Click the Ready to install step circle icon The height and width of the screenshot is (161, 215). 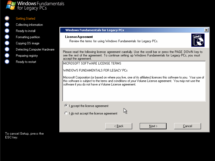coord(7,31)
